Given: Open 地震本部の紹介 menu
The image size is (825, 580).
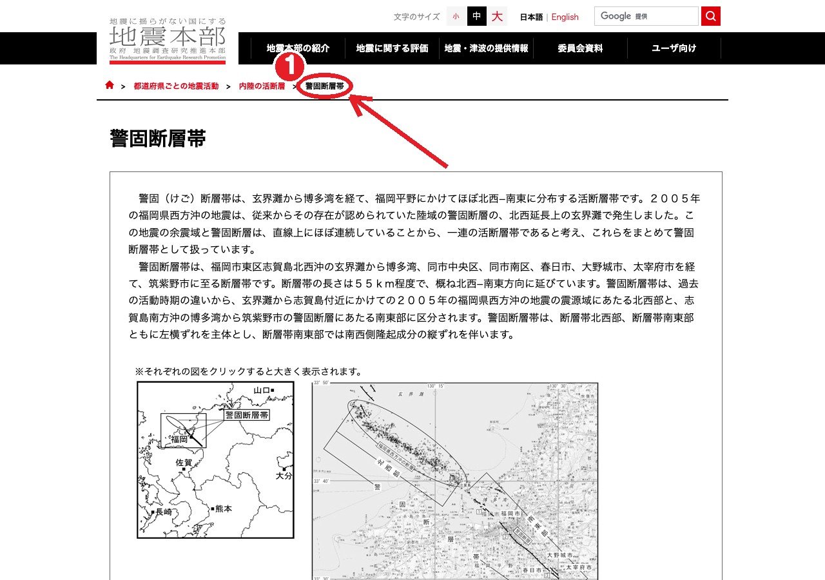Looking at the screenshot, I should (298, 48).
